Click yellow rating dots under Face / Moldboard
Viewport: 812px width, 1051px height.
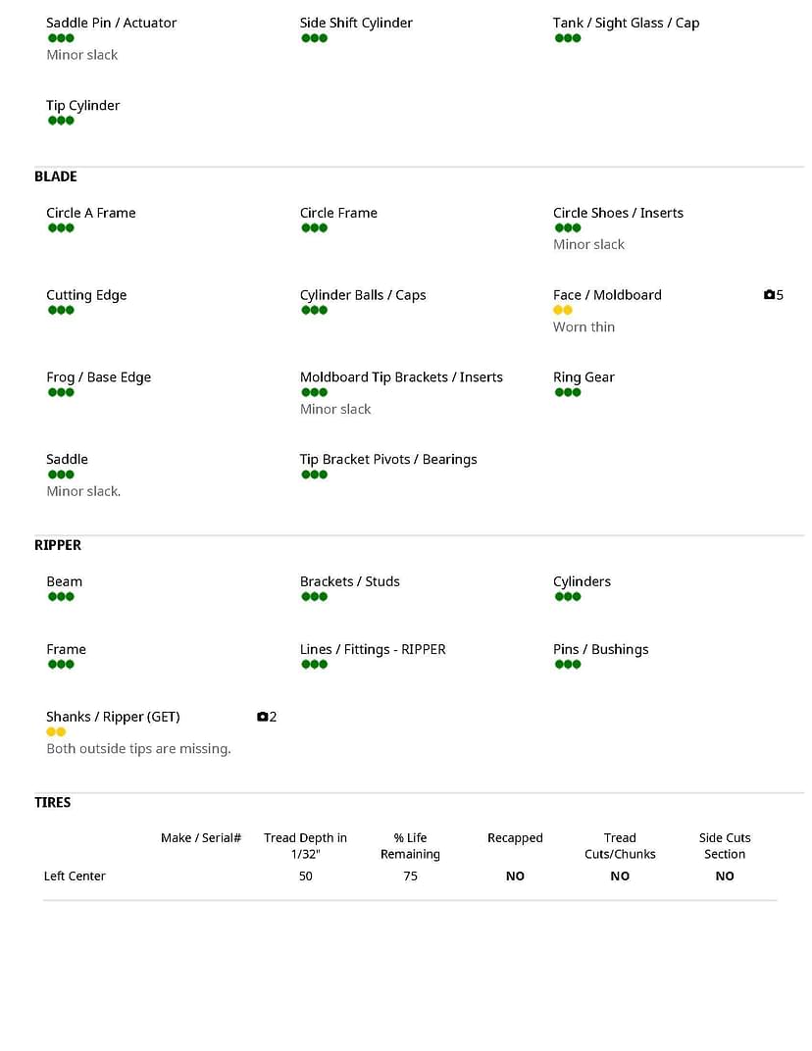pyautogui.click(x=563, y=310)
